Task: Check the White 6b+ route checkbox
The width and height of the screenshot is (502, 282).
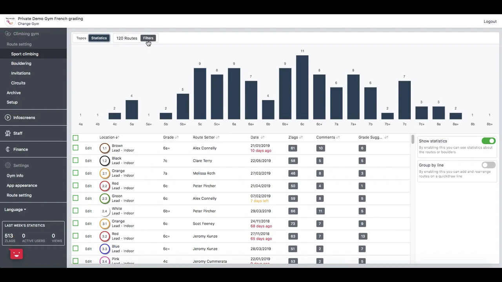Action: coord(75,211)
